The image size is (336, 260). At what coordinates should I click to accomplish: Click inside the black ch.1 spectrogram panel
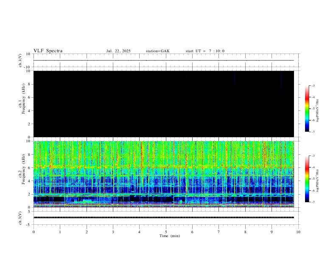(164, 104)
